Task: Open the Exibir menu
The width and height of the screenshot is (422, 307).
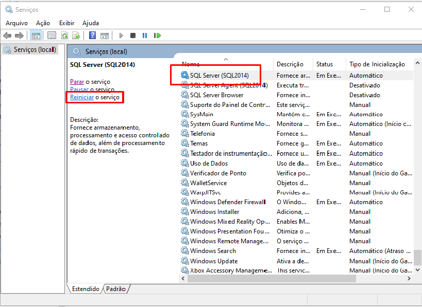Action: [x=67, y=23]
